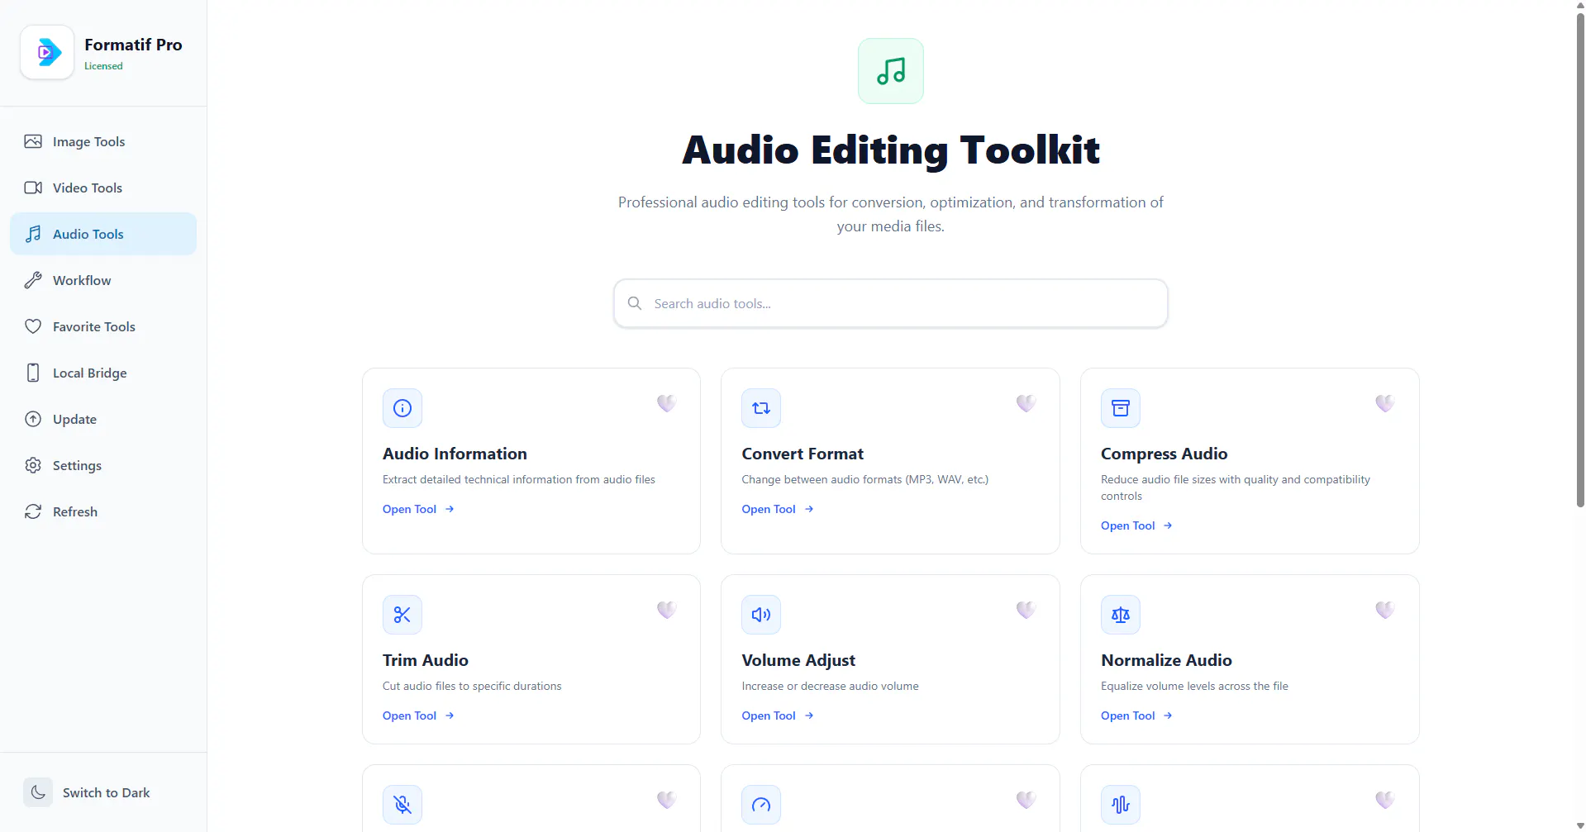Click the Normalize Audio scales icon
Viewport: 1586px width, 832px height.
(x=1121, y=615)
